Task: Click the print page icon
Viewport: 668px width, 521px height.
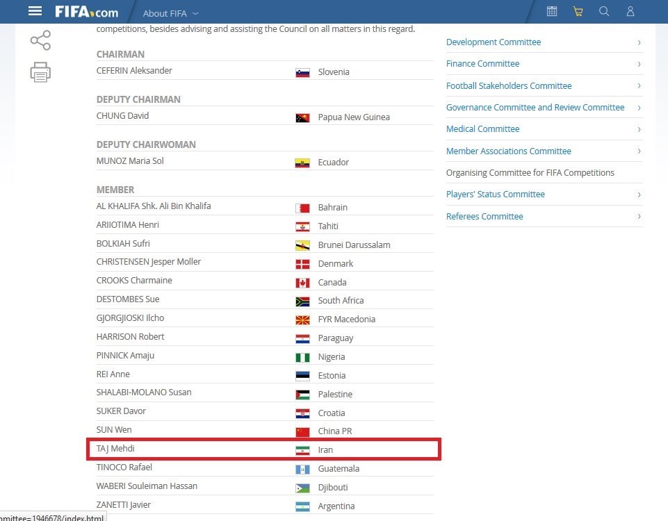Action: click(x=40, y=72)
